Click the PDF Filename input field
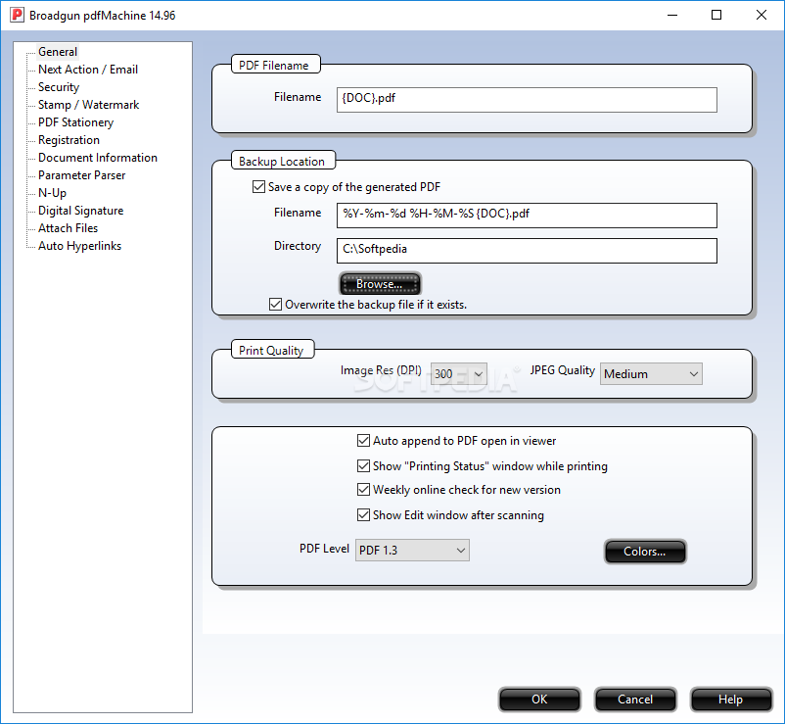The width and height of the screenshot is (785, 724). (527, 100)
